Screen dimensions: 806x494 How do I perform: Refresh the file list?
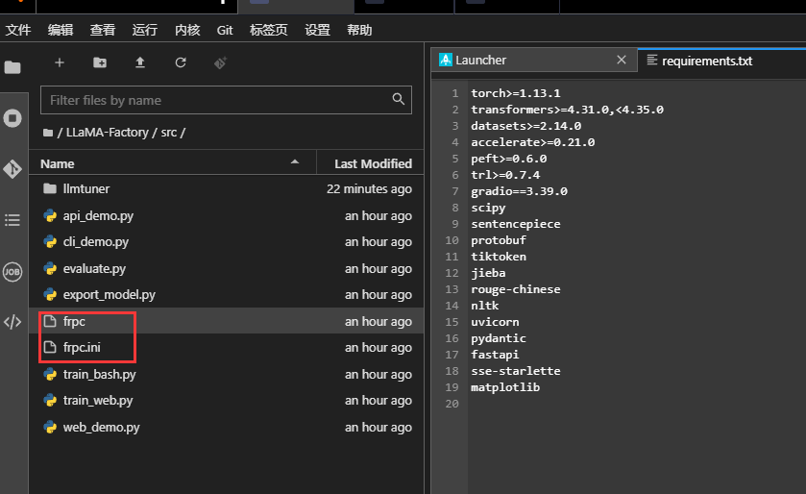tap(181, 62)
